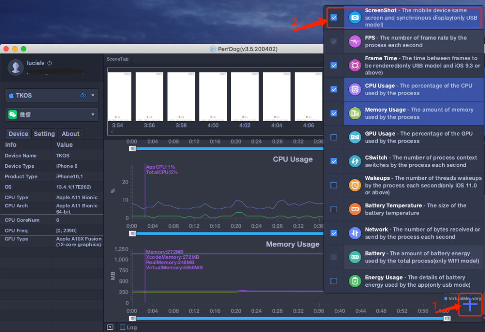The image size is (485, 332).
Task: Expand the bottom-left log panel arrow
Action: [x=110, y=327]
